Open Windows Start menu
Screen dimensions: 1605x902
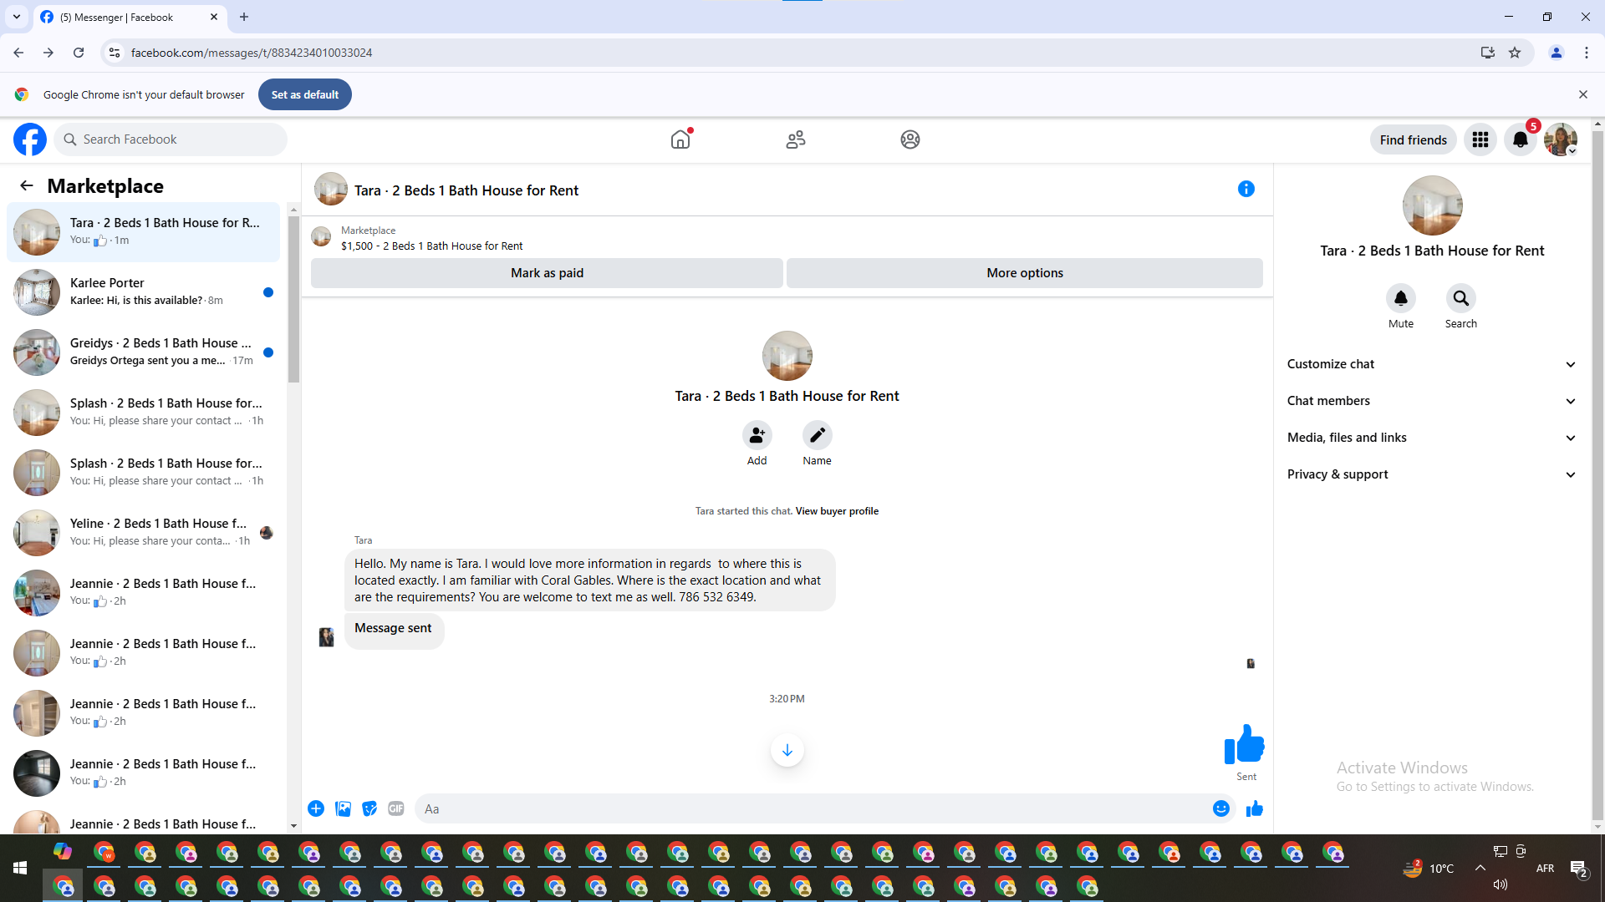[20, 869]
